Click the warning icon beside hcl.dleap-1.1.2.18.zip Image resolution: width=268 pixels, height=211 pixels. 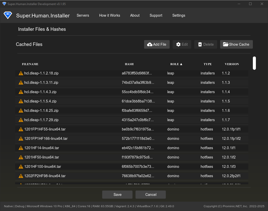point(21,73)
